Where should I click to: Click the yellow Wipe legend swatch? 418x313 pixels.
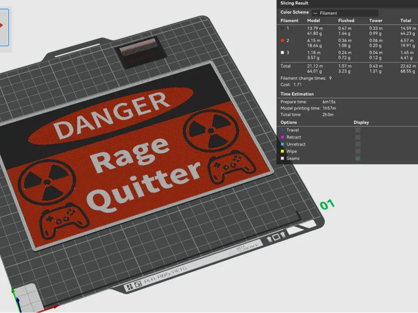(x=282, y=151)
